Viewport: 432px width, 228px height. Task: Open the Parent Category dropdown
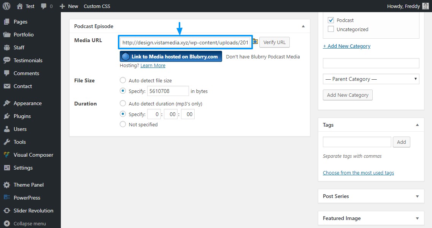(371, 79)
